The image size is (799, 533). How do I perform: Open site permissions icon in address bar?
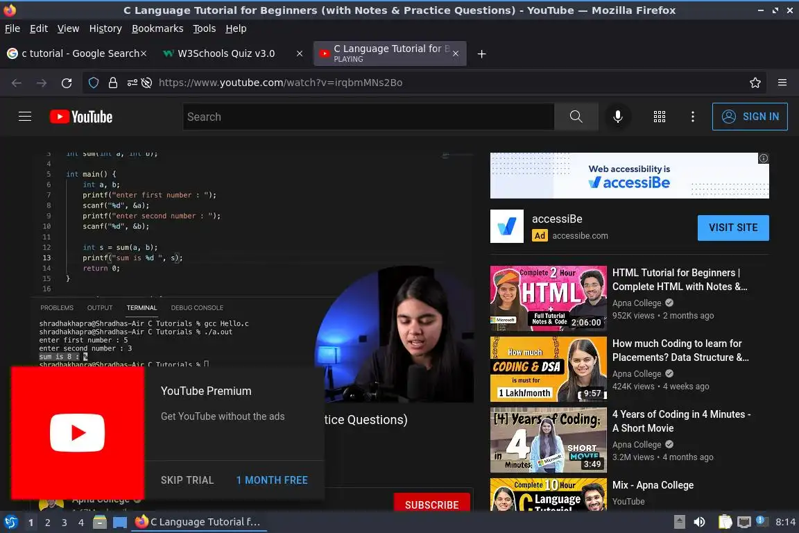click(132, 83)
